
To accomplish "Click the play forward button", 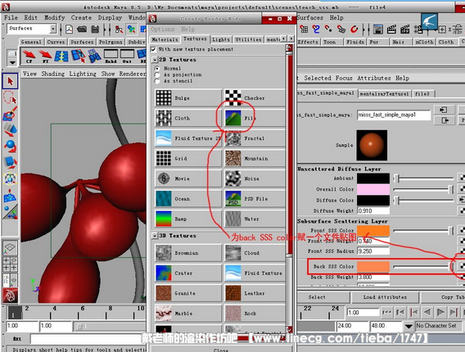I will point(440,312).
